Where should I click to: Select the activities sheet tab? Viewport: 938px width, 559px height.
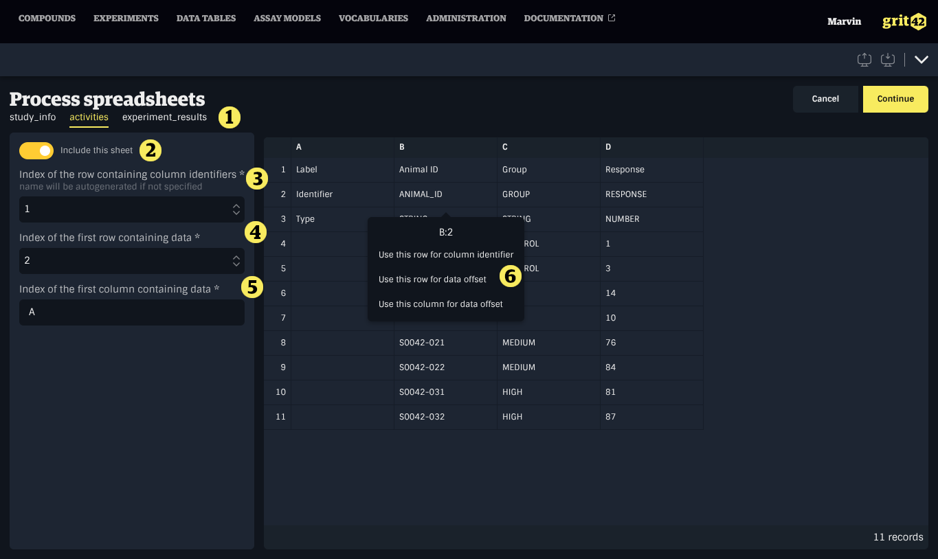click(89, 117)
